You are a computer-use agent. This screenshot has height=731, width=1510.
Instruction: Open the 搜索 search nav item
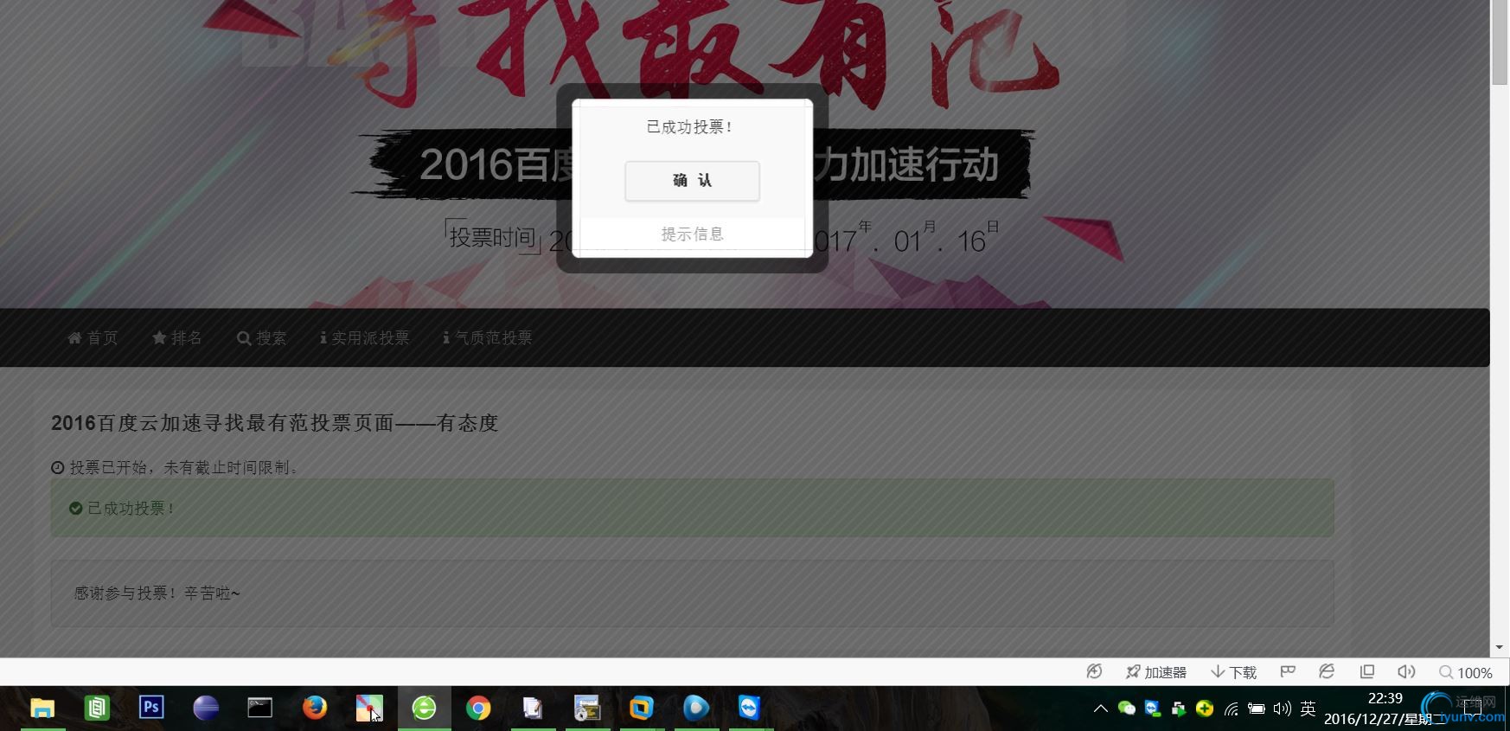pos(261,337)
